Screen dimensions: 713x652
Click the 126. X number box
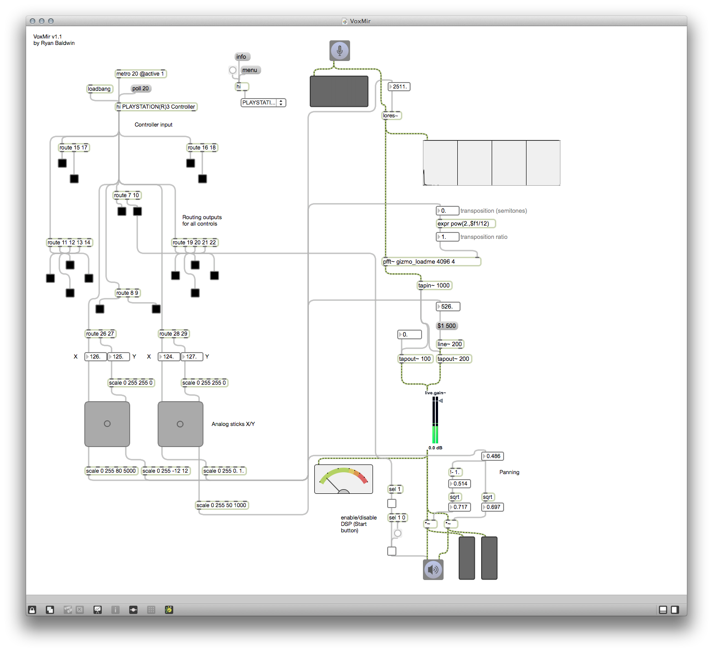point(96,357)
